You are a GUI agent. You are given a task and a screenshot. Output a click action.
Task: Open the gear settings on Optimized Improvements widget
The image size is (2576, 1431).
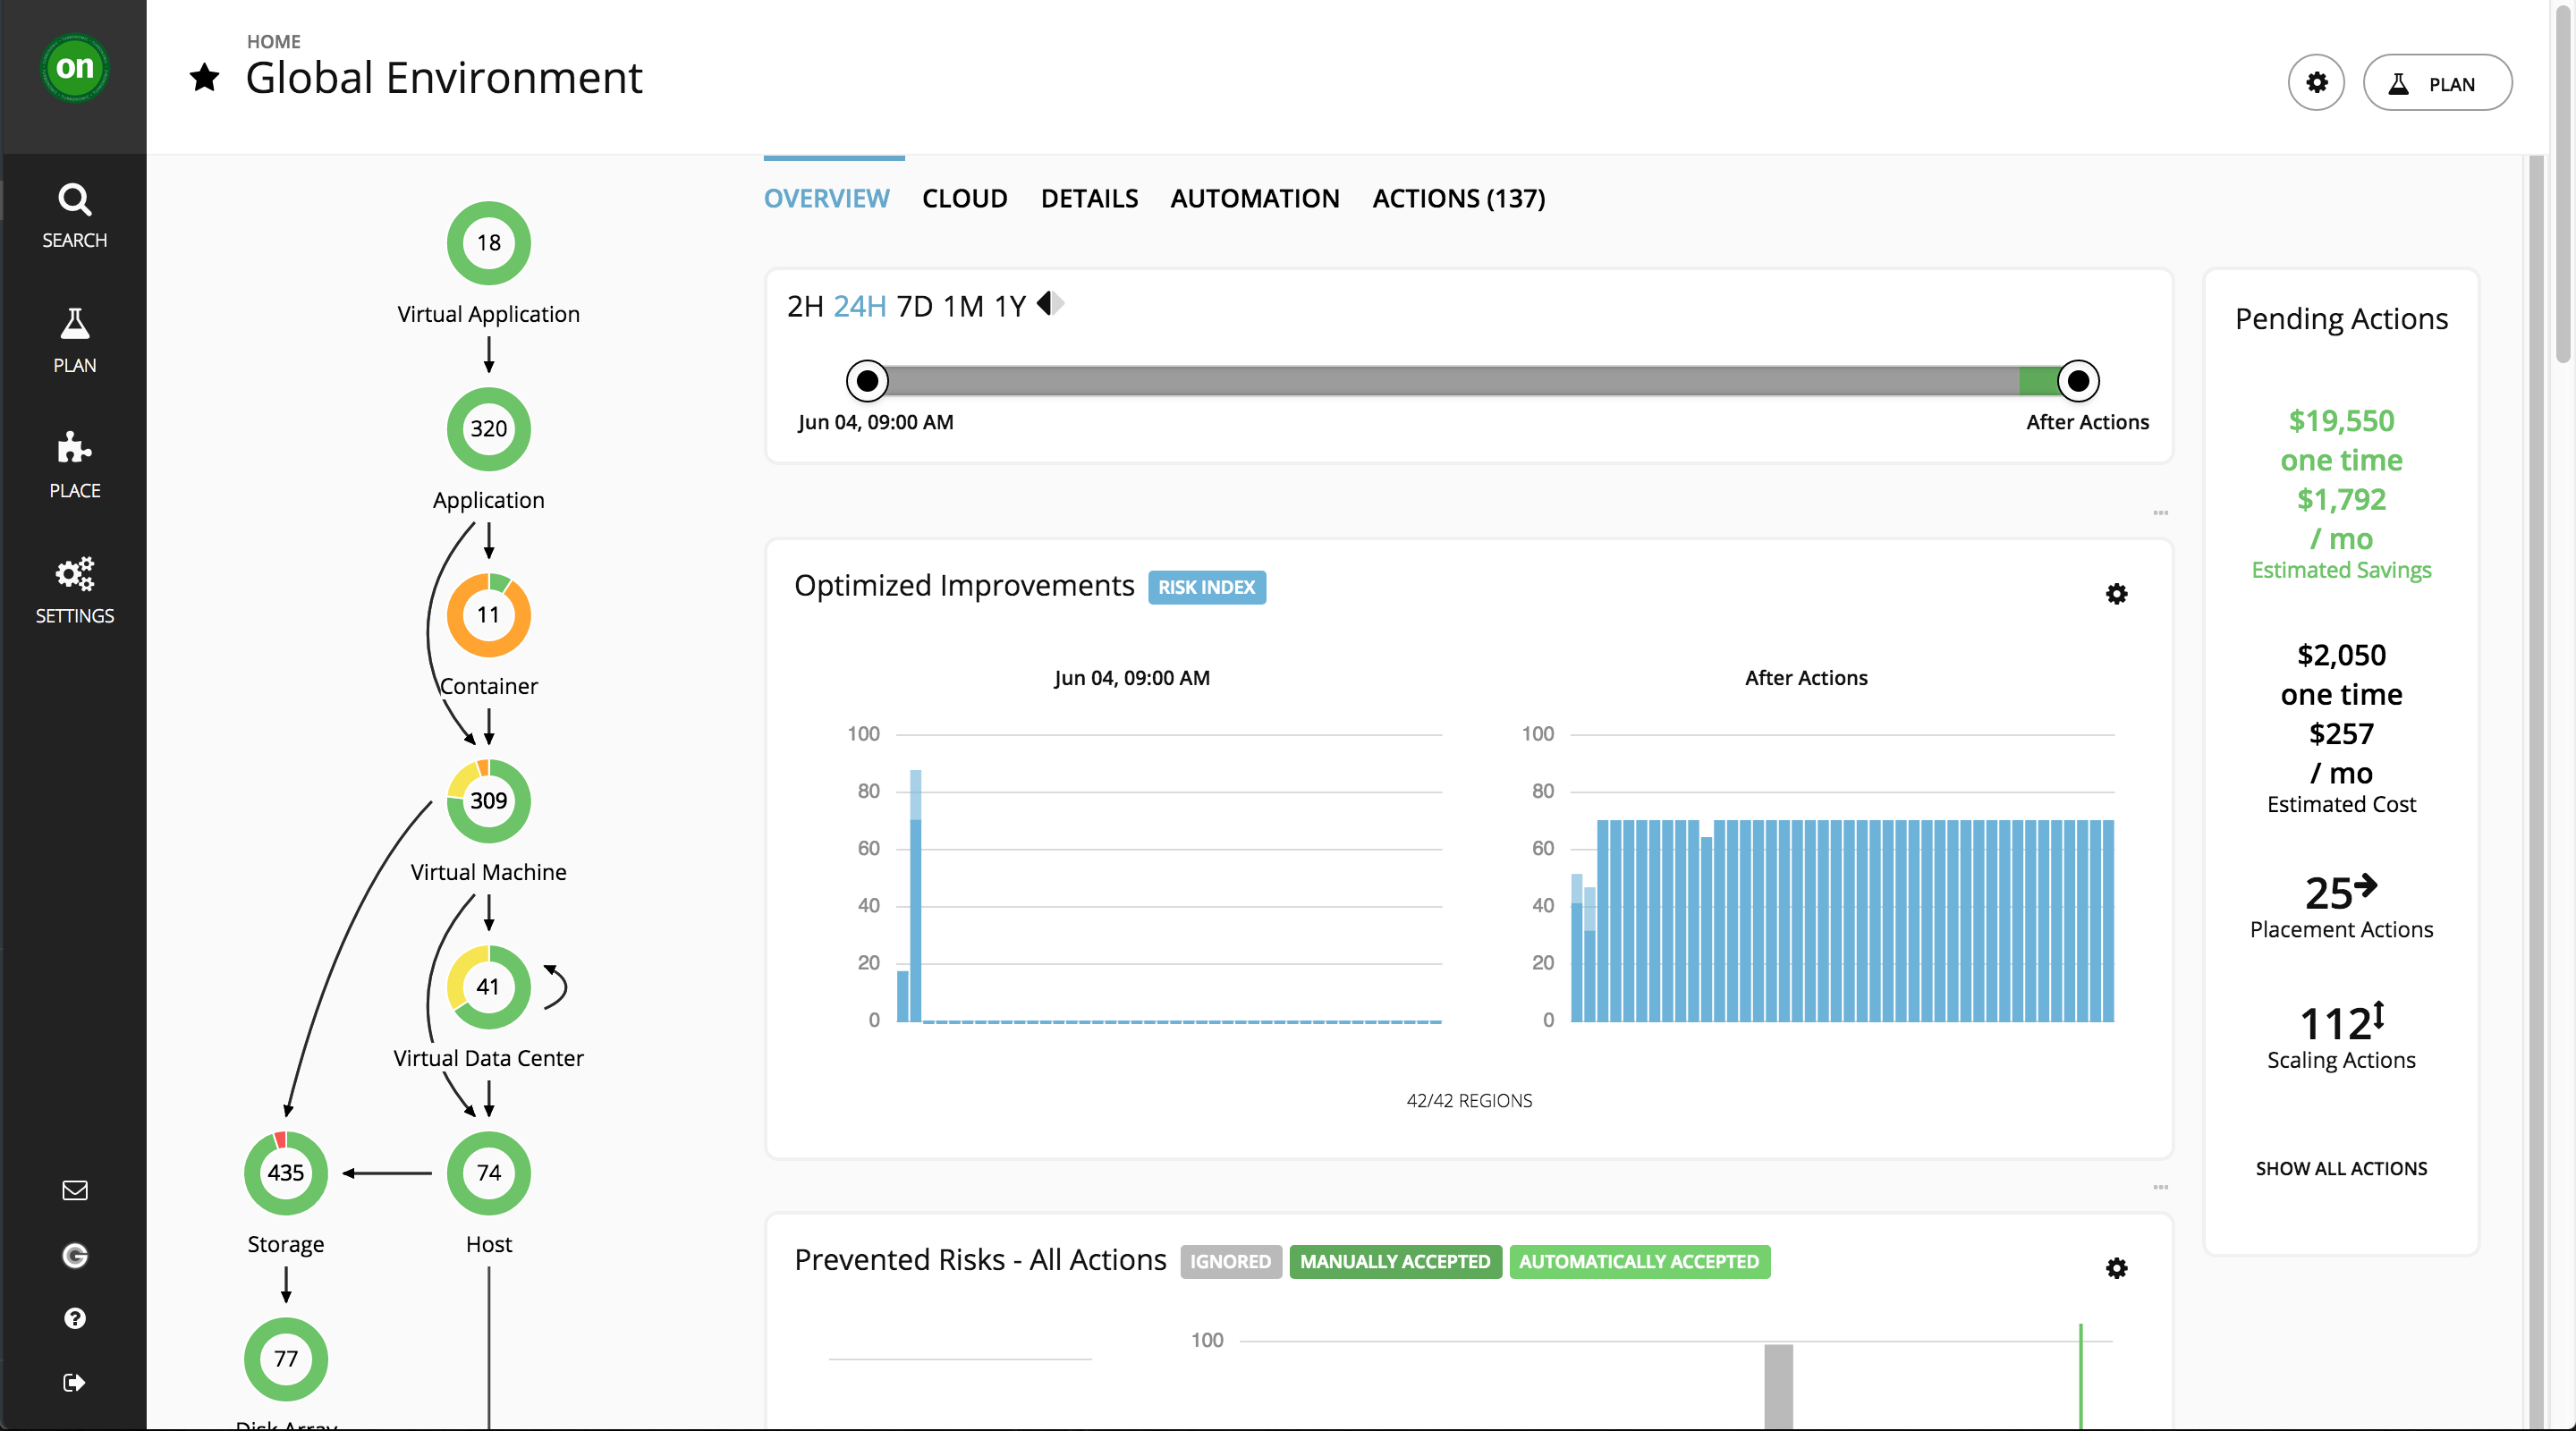tap(2117, 594)
